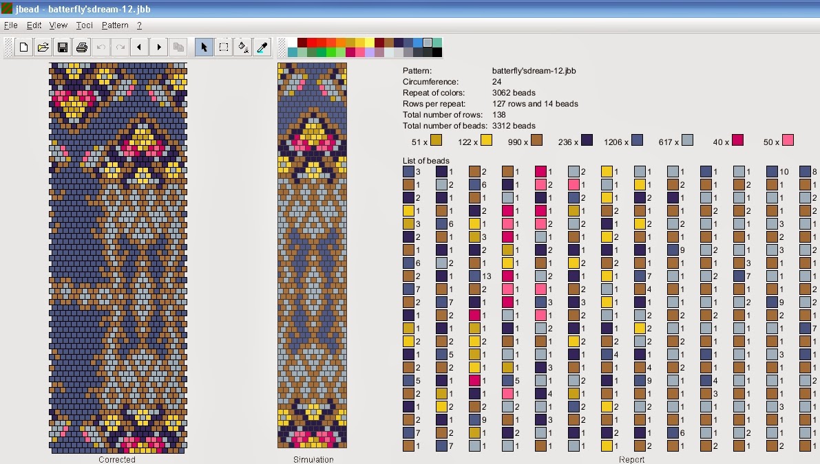Select the lavender swatch in the palette
The width and height of the screenshot is (820, 464).
click(370, 52)
